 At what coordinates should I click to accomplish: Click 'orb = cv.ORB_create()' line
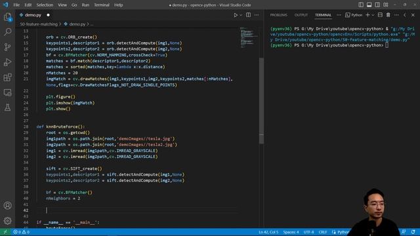tap(72, 37)
